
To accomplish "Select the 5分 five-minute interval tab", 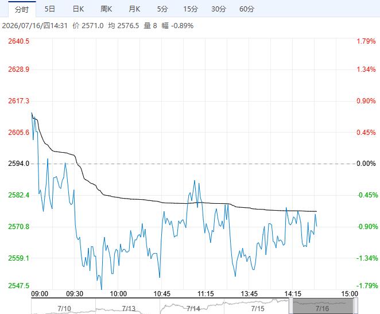I will (x=162, y=9).
